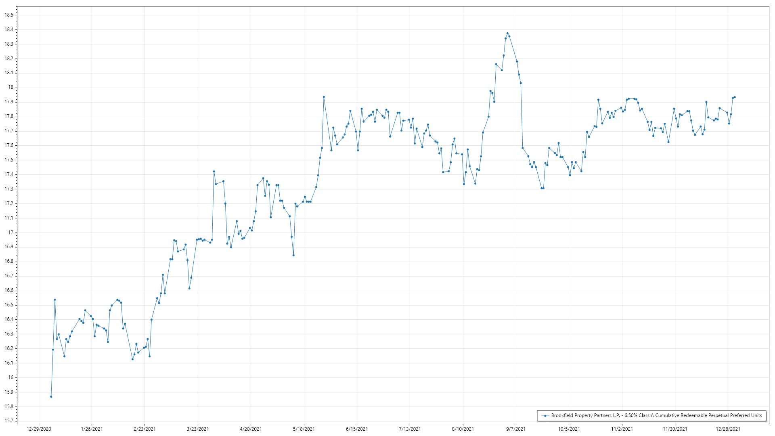
Task: Click the 7/13/2021 x-axis date label
Action: pos(410,429)
